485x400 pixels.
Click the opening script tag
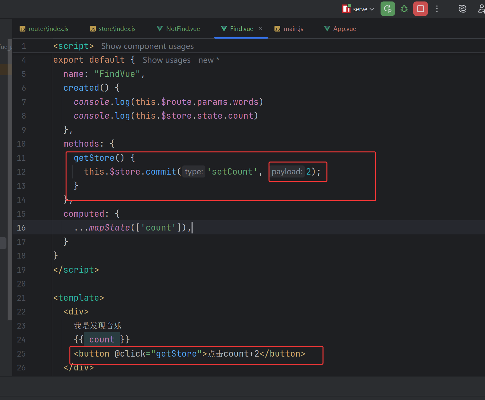pos(74,46)
